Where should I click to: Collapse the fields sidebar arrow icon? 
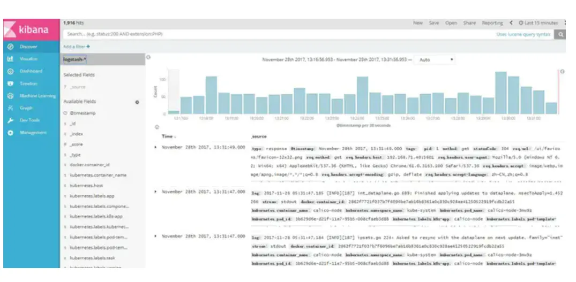point(148,57)
